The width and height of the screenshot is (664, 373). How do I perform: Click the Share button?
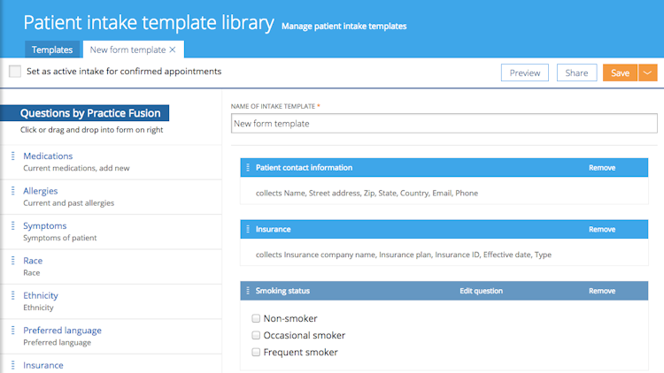pyautogui.click(x=576, y=73)
